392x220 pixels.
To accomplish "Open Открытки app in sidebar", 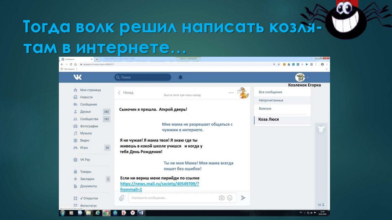I will [x=89, y=198].
